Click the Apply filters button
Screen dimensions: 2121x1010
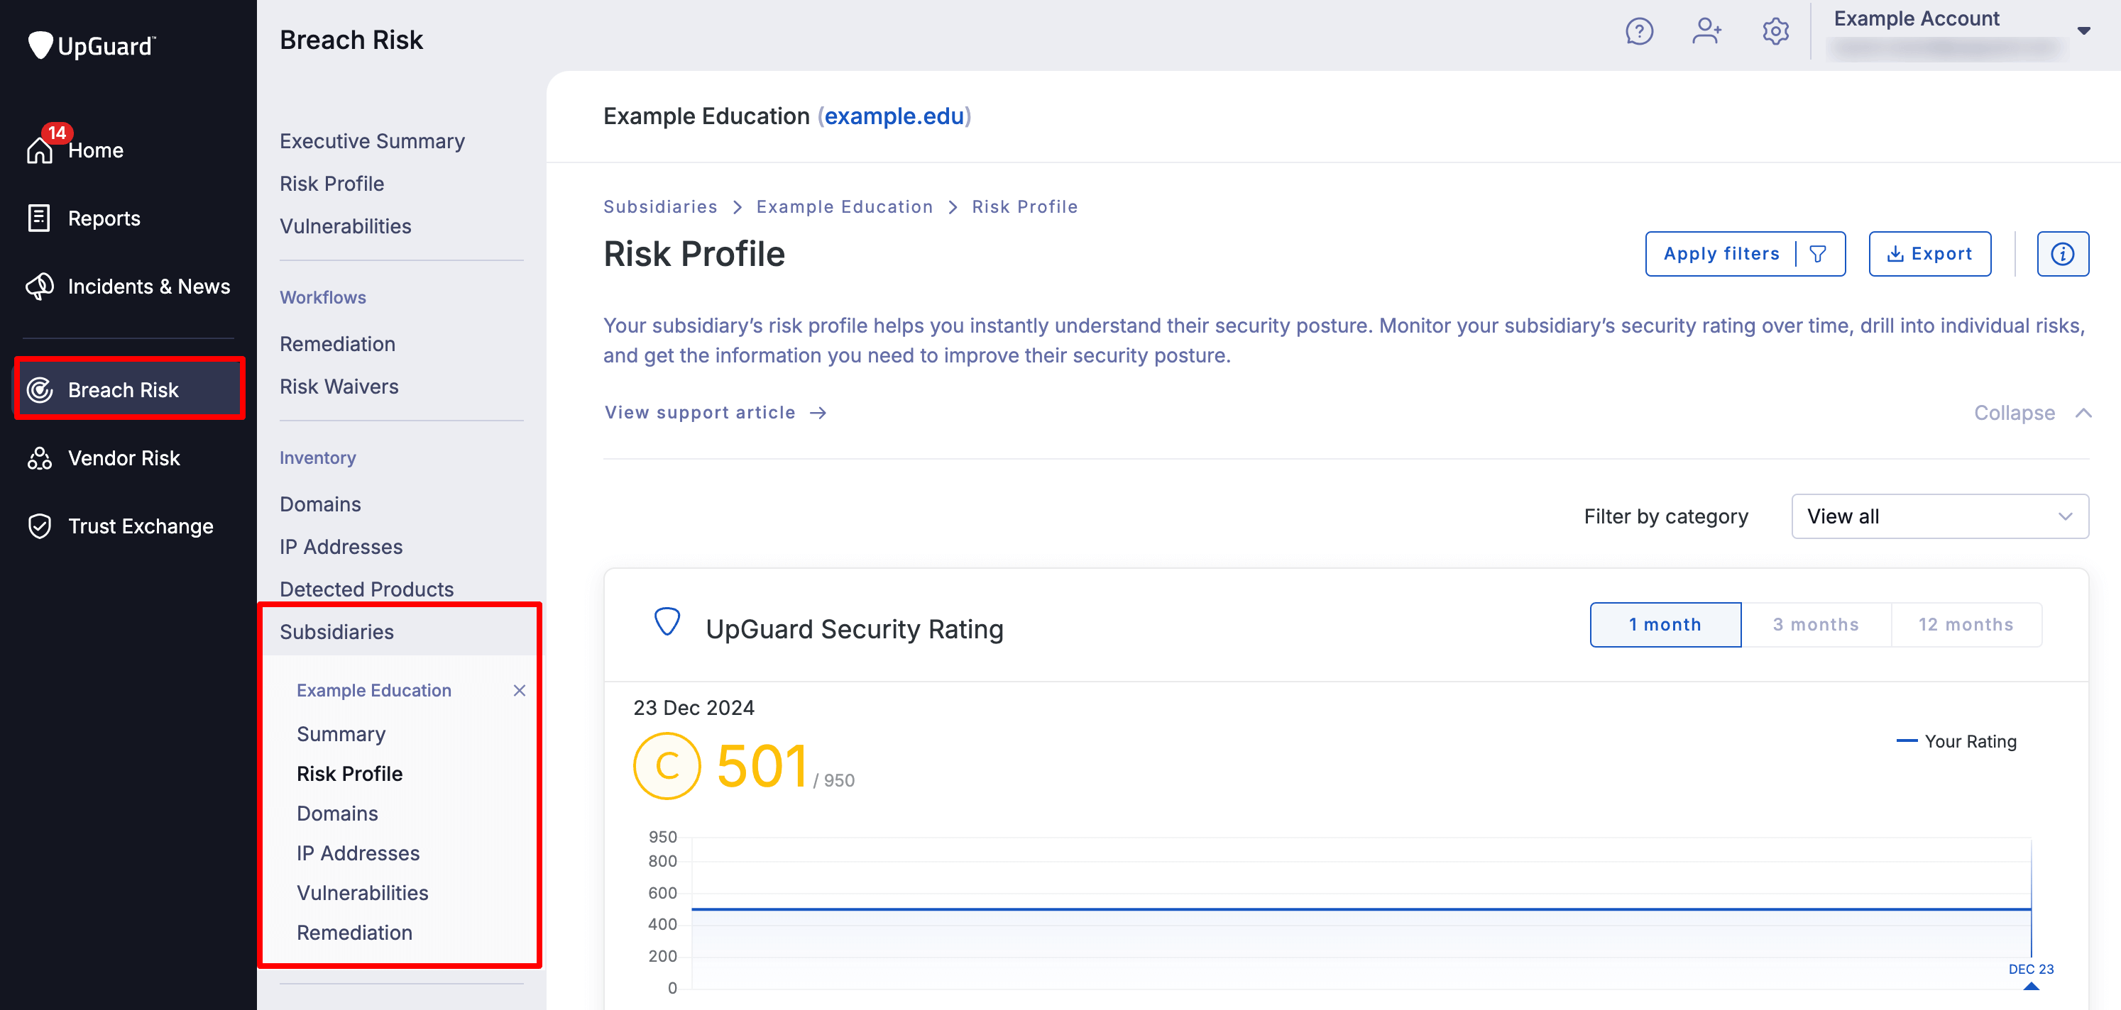pyautogui.click(x=1745, y=254)
